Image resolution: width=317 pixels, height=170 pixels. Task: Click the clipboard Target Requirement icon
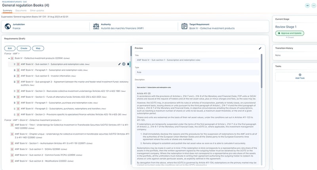point(184,26)
